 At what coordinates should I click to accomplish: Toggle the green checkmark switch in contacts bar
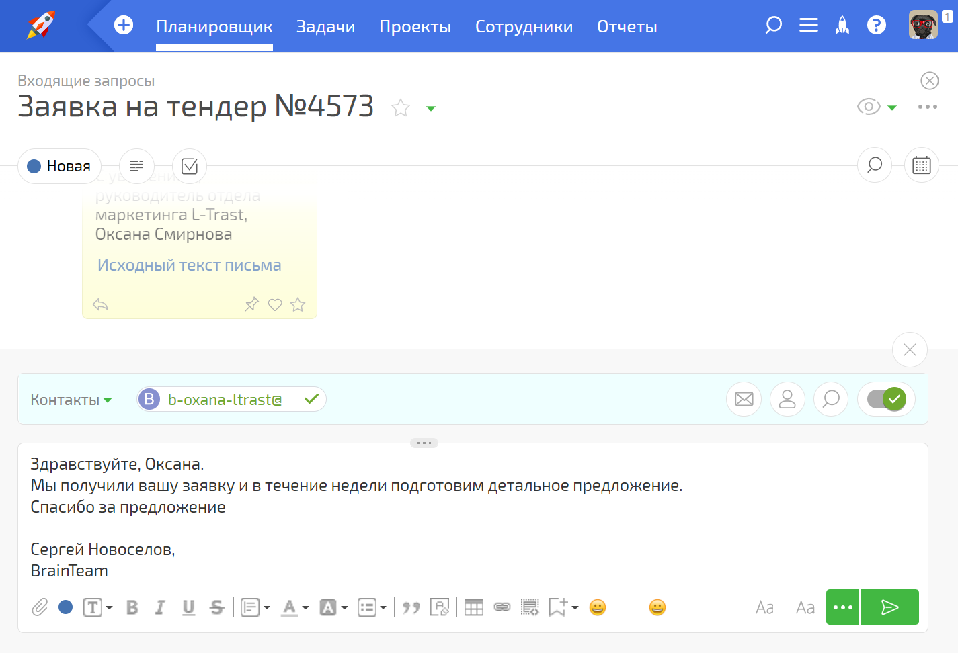point(886,399)
